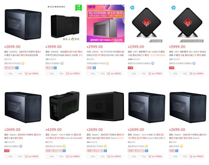Click the chat icon next to 雷蛇官方旗舰店
This screenshot has width=209, height=165.
21,147
